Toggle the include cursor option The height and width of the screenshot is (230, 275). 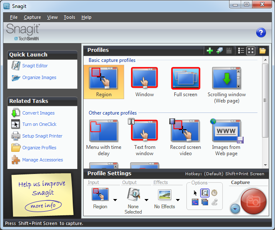pos(195,193)
